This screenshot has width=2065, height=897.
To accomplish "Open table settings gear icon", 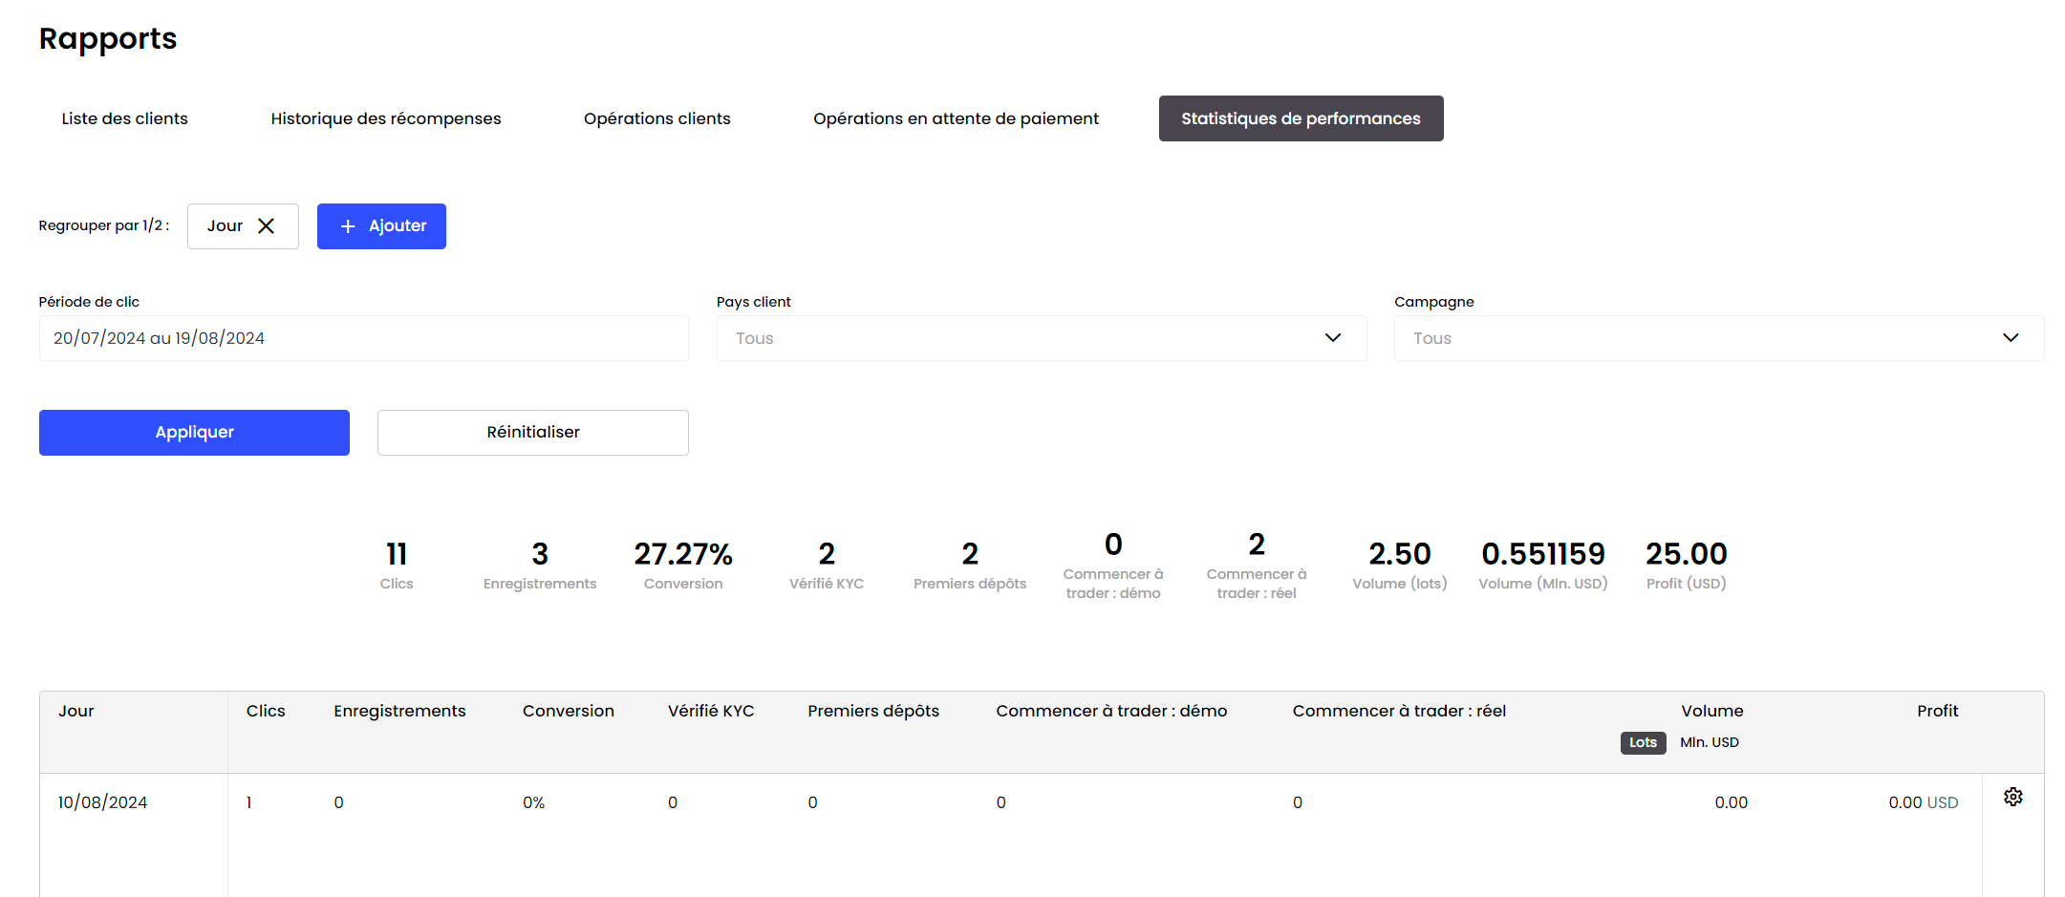I will point(2012,797).
